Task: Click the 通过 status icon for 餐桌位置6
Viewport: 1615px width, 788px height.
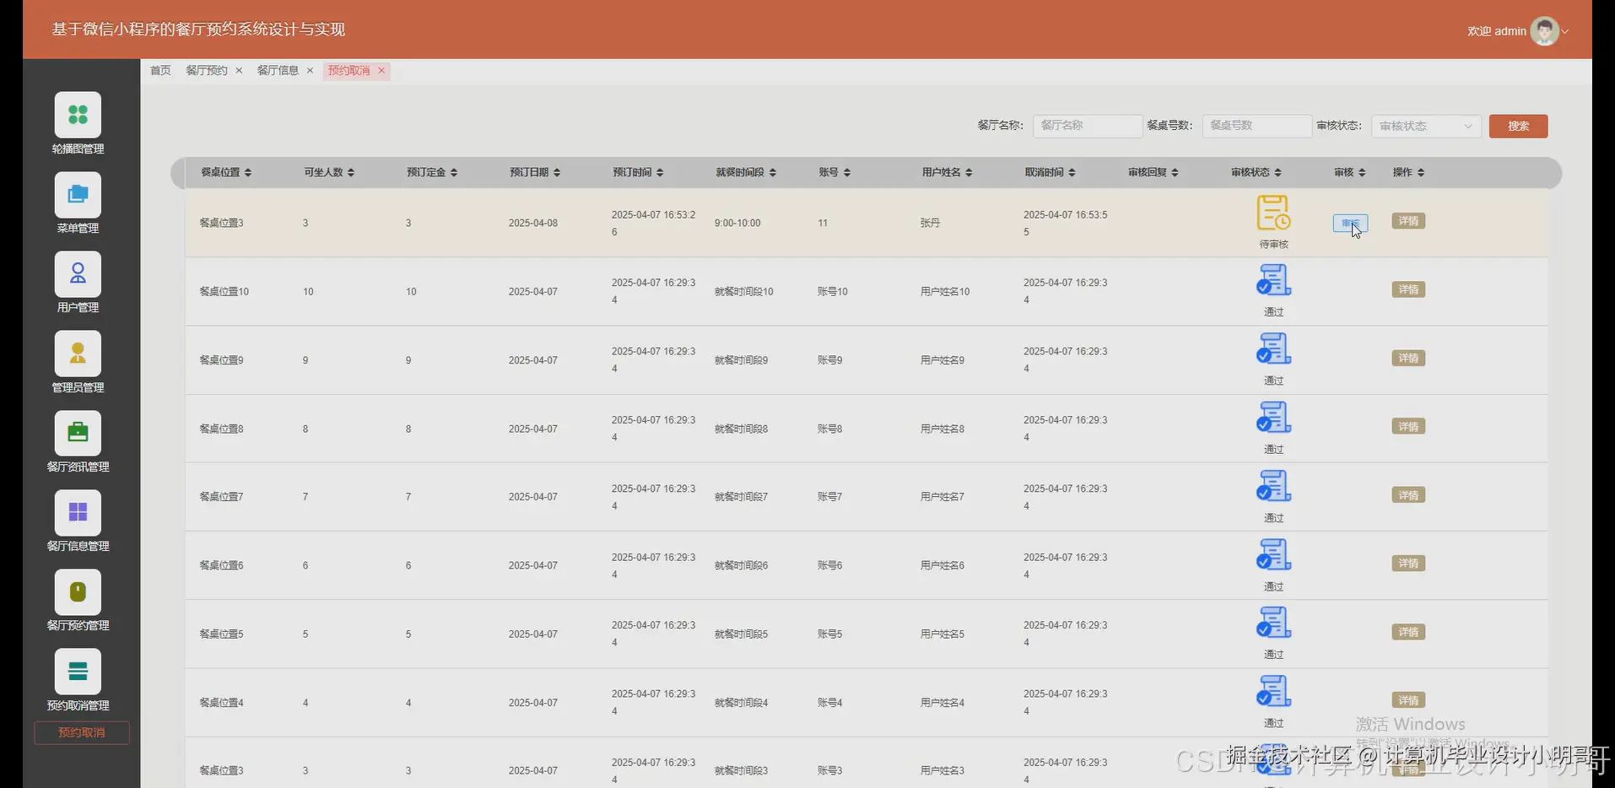Action: pyautogui.click(x=1273, y=554)
